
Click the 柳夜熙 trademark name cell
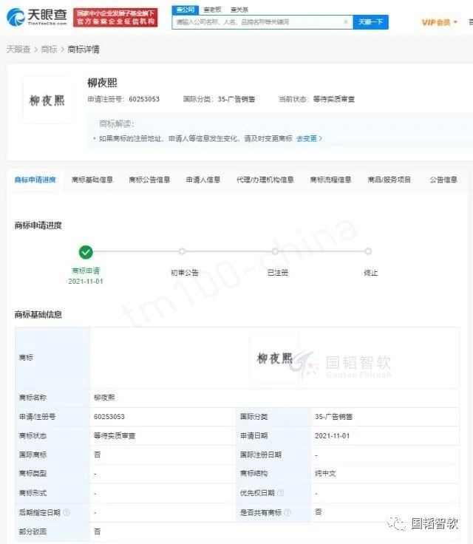pyautogui.click(x=104, y=398)
